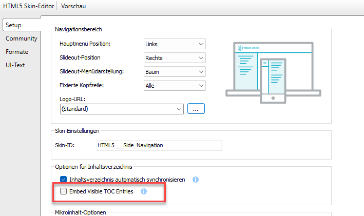Select the Setup side tab
364x216 pixels.
point(14,25)
